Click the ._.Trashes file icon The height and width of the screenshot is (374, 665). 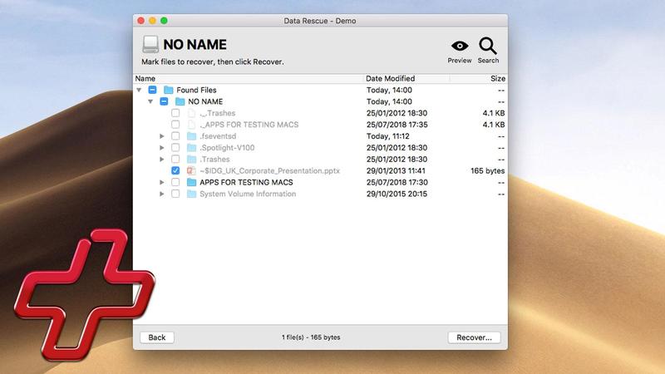[192, 113]
